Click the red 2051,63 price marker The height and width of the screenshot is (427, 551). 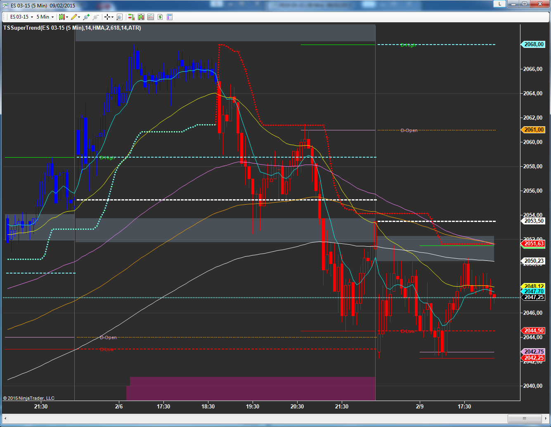(x=533, y=244)
